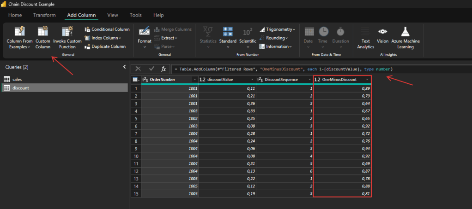
Task: Click OneMinusDiscount cell 0,81
Action: pyautogui.click(x=342, y=193)
